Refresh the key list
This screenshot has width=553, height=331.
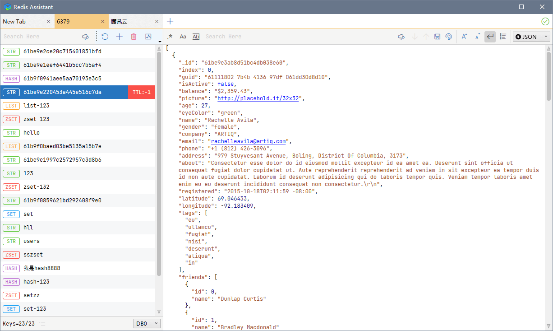[105, 37]
